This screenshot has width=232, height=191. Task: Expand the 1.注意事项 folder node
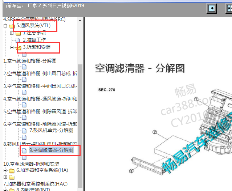point(12,33)
